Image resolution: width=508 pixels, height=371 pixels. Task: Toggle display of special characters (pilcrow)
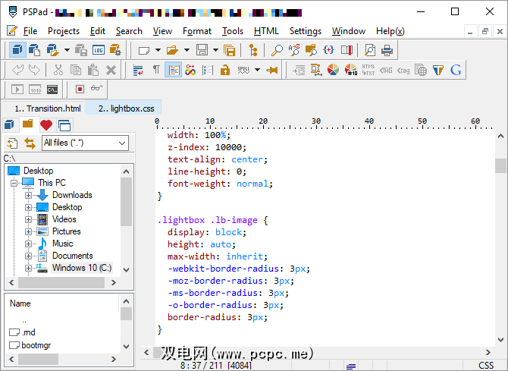coord(156,70)
